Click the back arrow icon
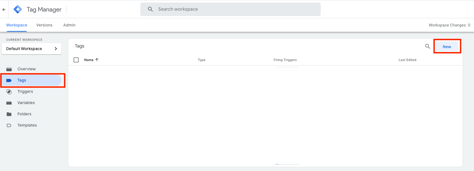Viewport: 474px width, 171px height. click(4, 9)
